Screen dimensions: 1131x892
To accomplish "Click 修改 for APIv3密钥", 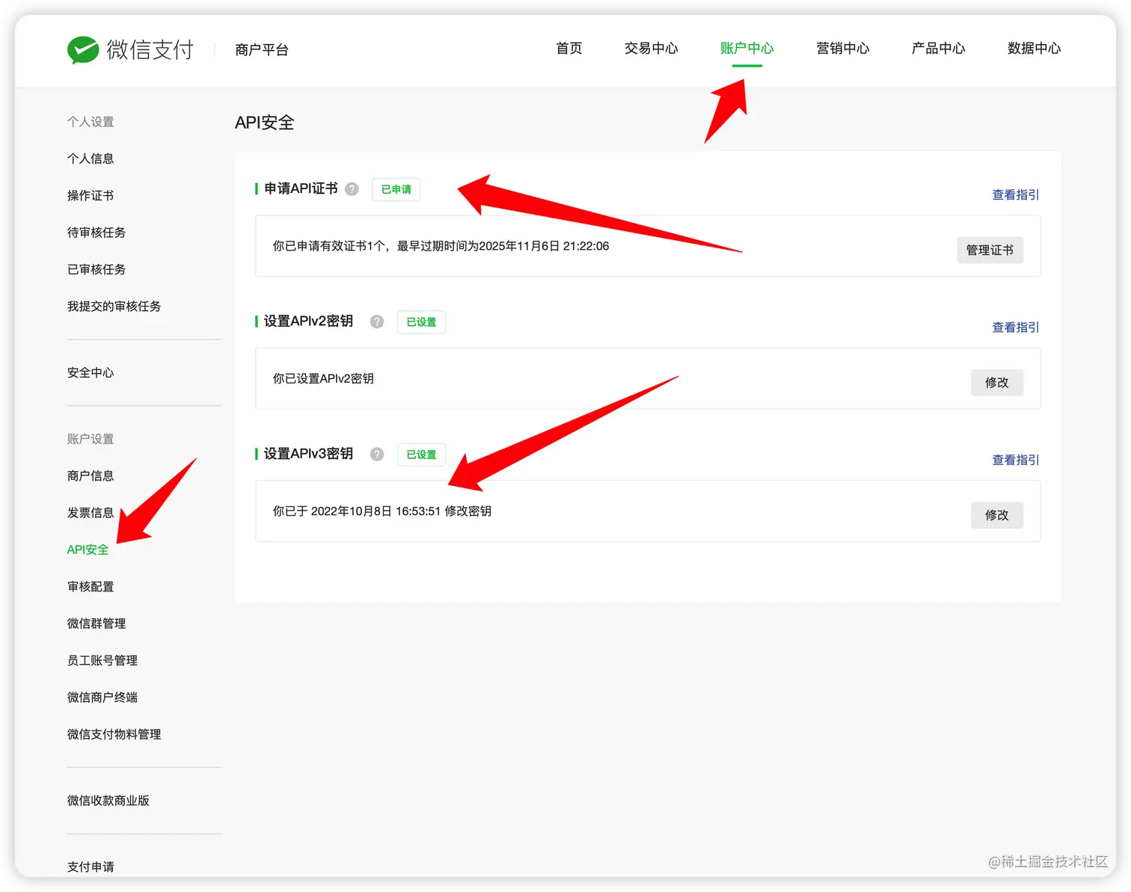I will [997, 515].
